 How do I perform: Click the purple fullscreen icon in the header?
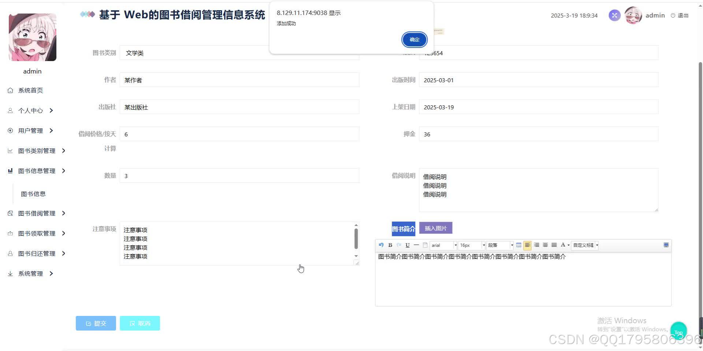pyautogui.click(x=614, y=15)
